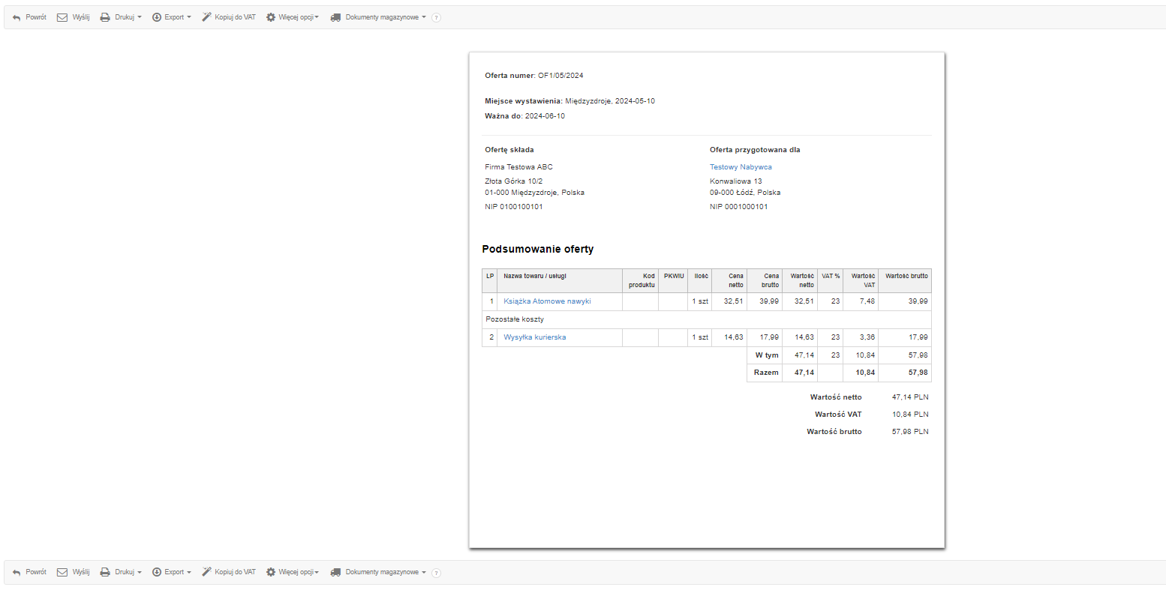This screenshot has width=1166, height=599.
Task: Expand Dokumenty magazynowe in bottom toolbar
Action: (x=378, y=572)
